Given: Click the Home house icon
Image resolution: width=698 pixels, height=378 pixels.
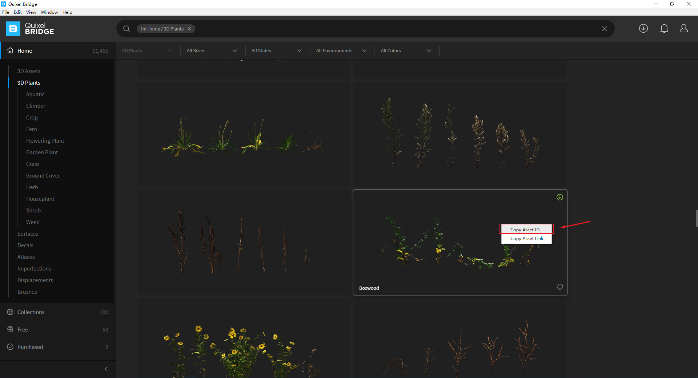Looking at the screenshot, I should [10, 50].
